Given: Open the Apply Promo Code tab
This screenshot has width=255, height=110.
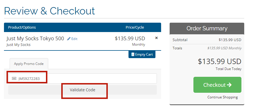Looking at the screenshot, I should 29,64.
